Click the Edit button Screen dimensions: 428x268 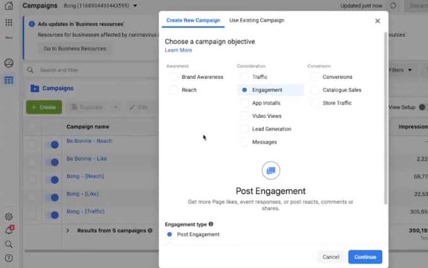[139, 107]
